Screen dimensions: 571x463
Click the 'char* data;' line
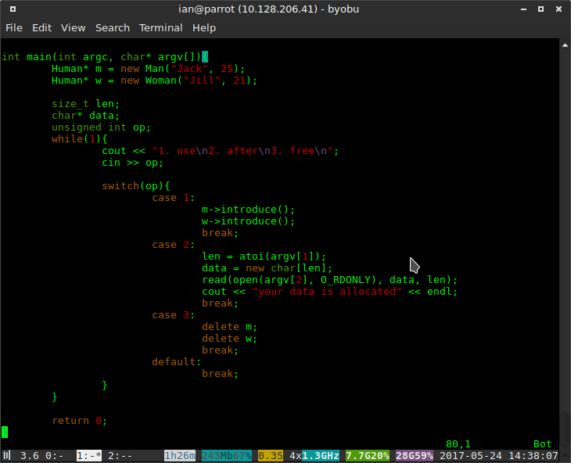(85, 116)
